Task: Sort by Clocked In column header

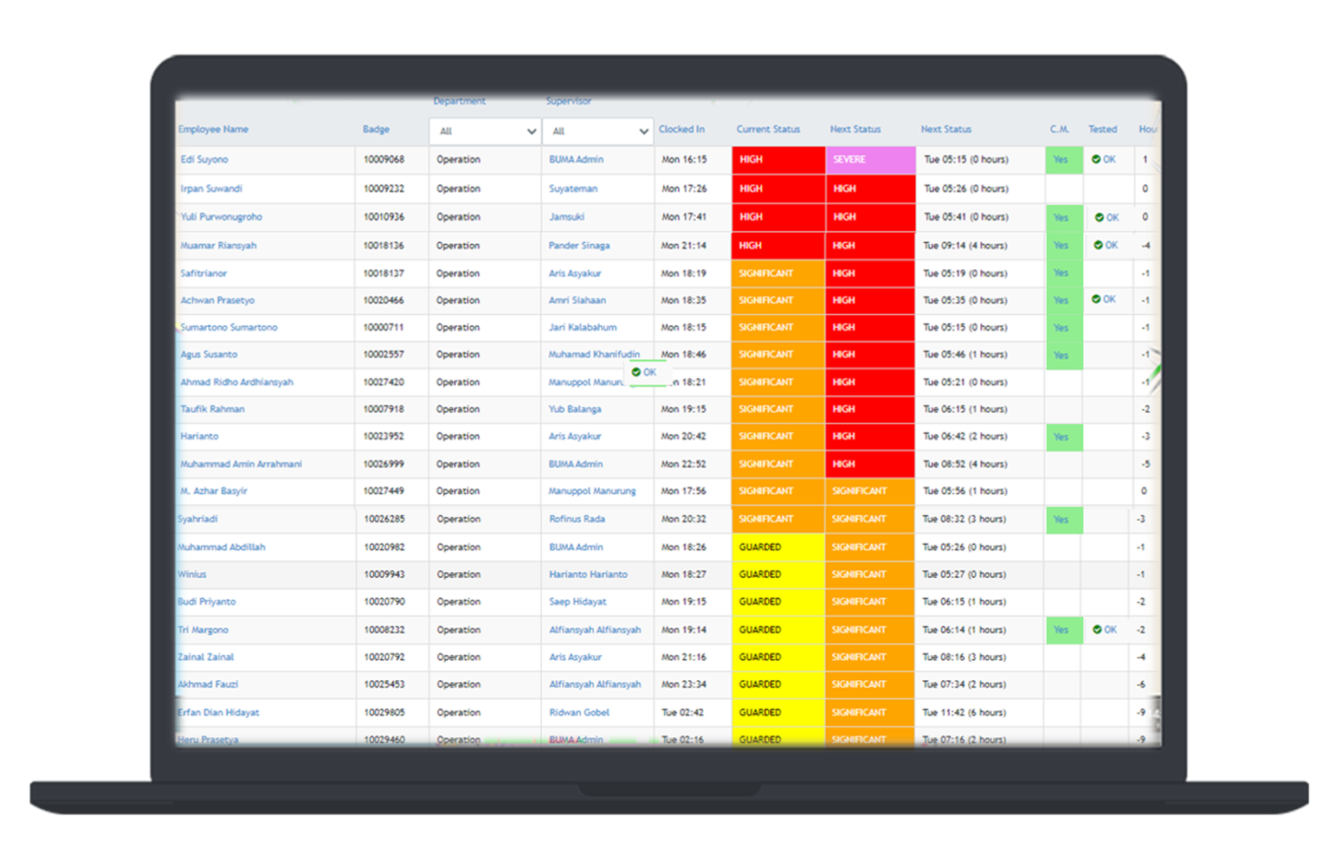Action: (x=681, y=129)
